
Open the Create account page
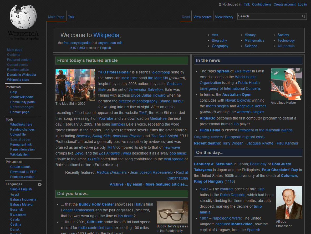(x=284, y=4)
